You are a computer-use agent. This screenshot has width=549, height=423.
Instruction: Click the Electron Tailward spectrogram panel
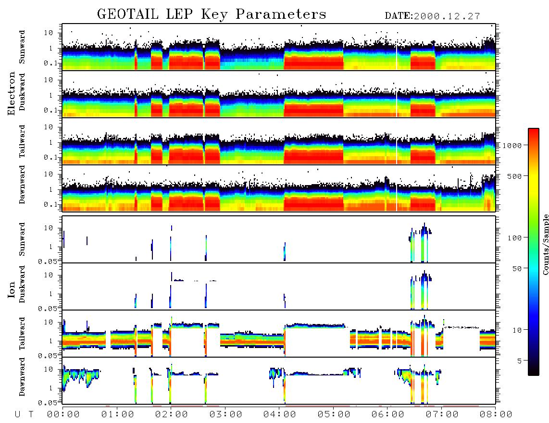point(279,141)
